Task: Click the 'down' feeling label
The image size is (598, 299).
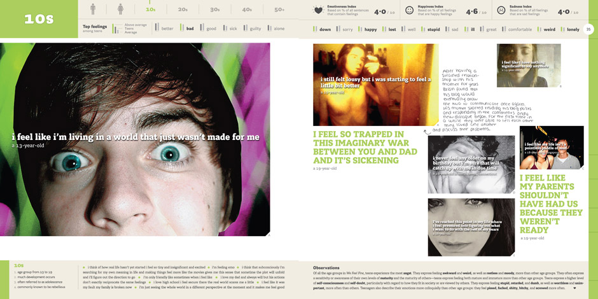Action: (x=325, y=29)
